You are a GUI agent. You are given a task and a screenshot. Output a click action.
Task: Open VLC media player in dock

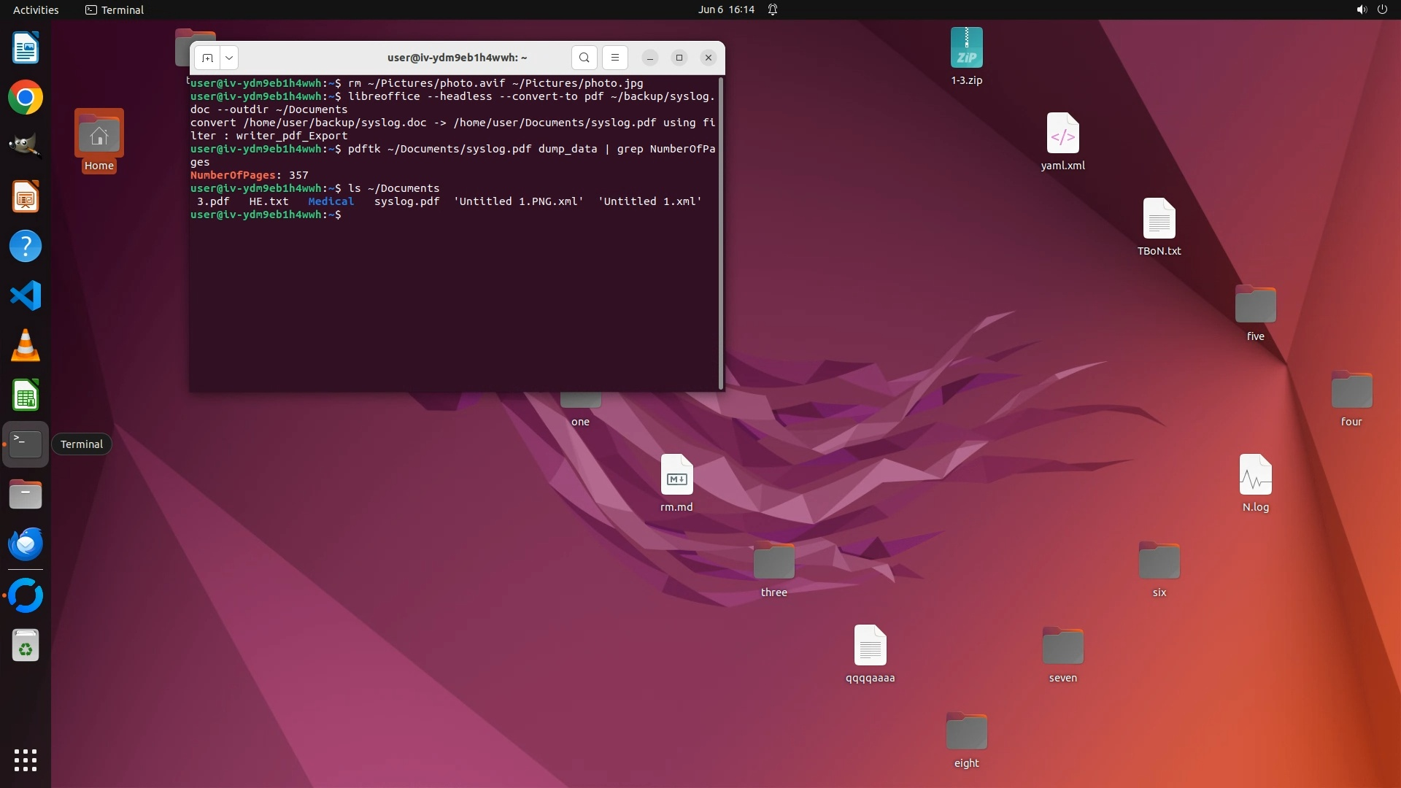click(x=26, y=346)
